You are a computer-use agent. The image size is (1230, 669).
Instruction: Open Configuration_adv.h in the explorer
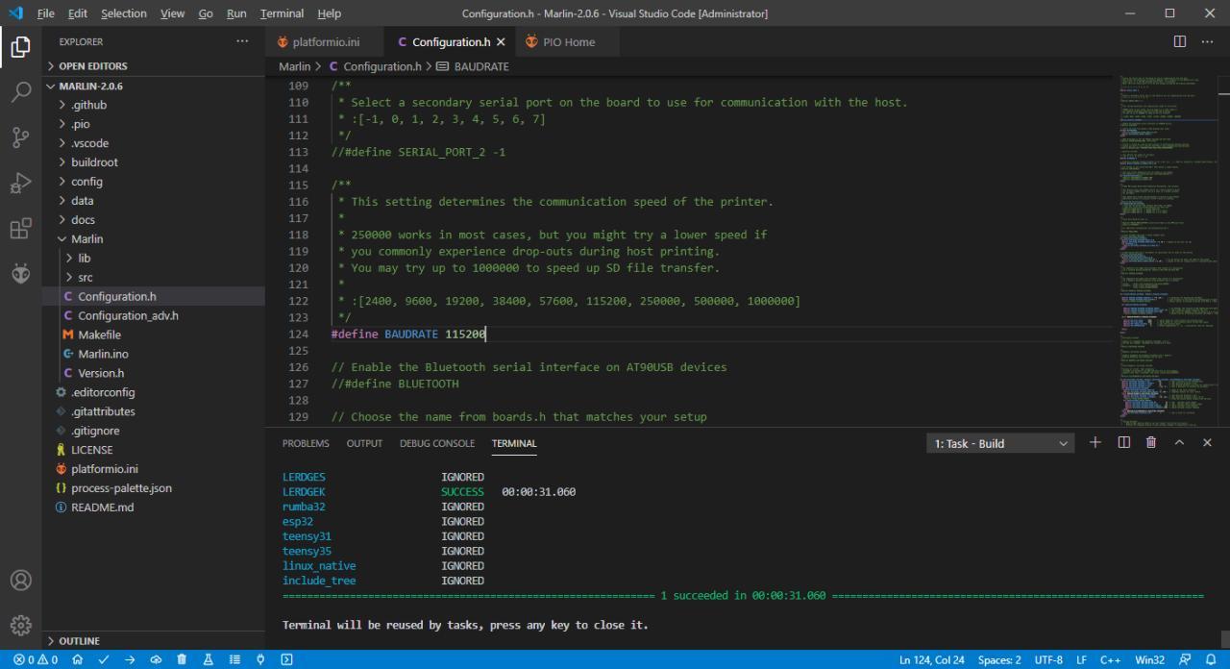(154, 315)
